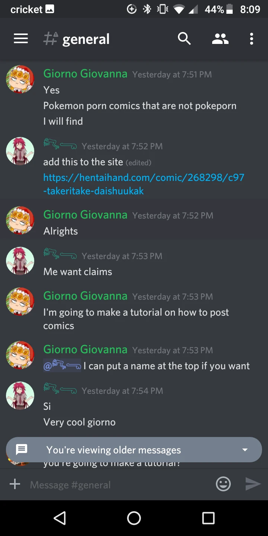Open the hamburger navigation menu
268x536 pixels.
(x=21, y=39)
